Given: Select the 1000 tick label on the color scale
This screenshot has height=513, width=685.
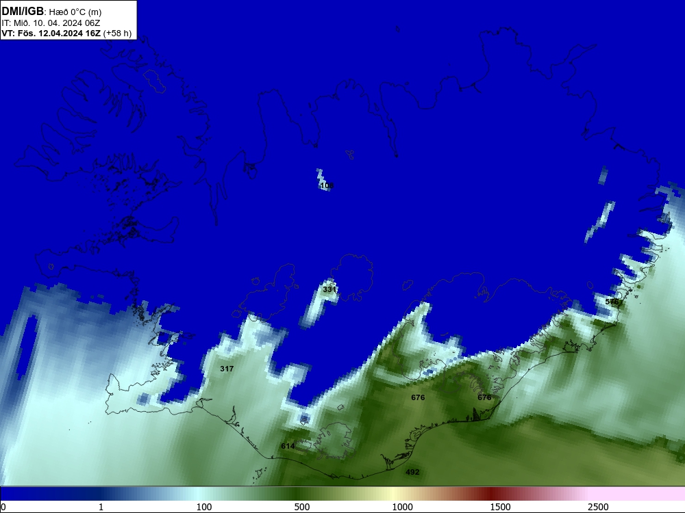Looking at the screenshot, I should click(402, 507).
